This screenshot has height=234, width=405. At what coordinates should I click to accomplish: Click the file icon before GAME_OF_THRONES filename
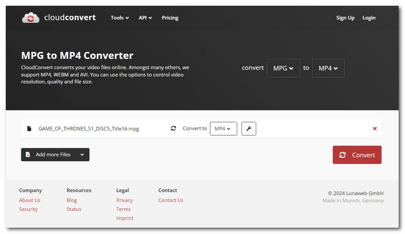point(29,128)
